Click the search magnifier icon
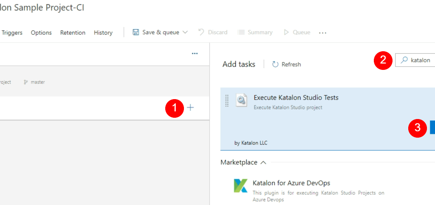The height and width of the screenshot is (205, 435). 404,60
